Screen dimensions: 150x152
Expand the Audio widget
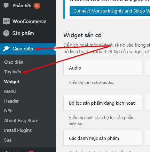[103, 68]
